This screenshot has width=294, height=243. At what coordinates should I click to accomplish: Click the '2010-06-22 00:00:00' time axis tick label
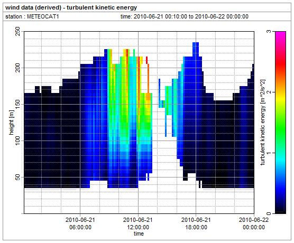click(254, 223)
